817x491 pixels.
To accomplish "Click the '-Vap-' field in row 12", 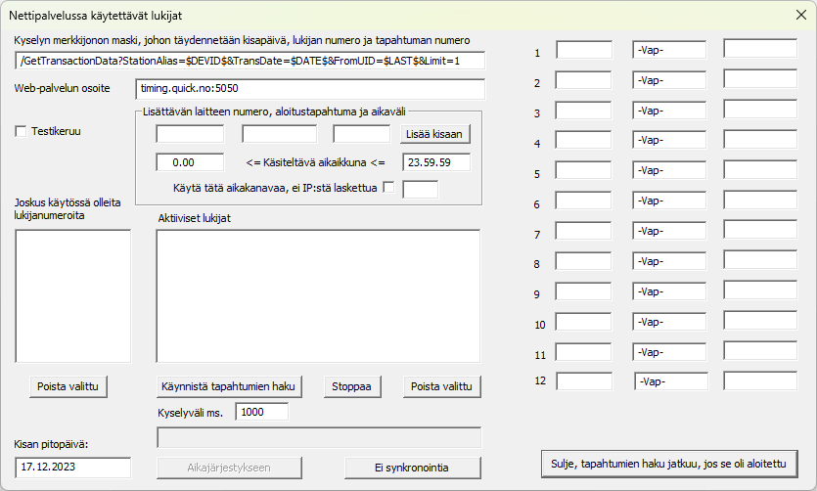I will point(670,381).
